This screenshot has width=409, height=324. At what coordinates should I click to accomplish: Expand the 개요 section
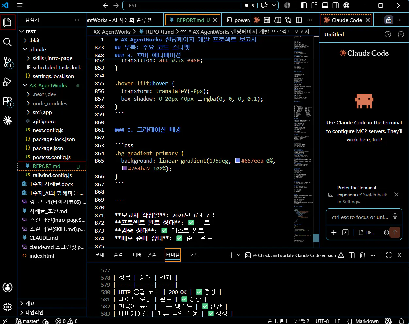point(52,303)
